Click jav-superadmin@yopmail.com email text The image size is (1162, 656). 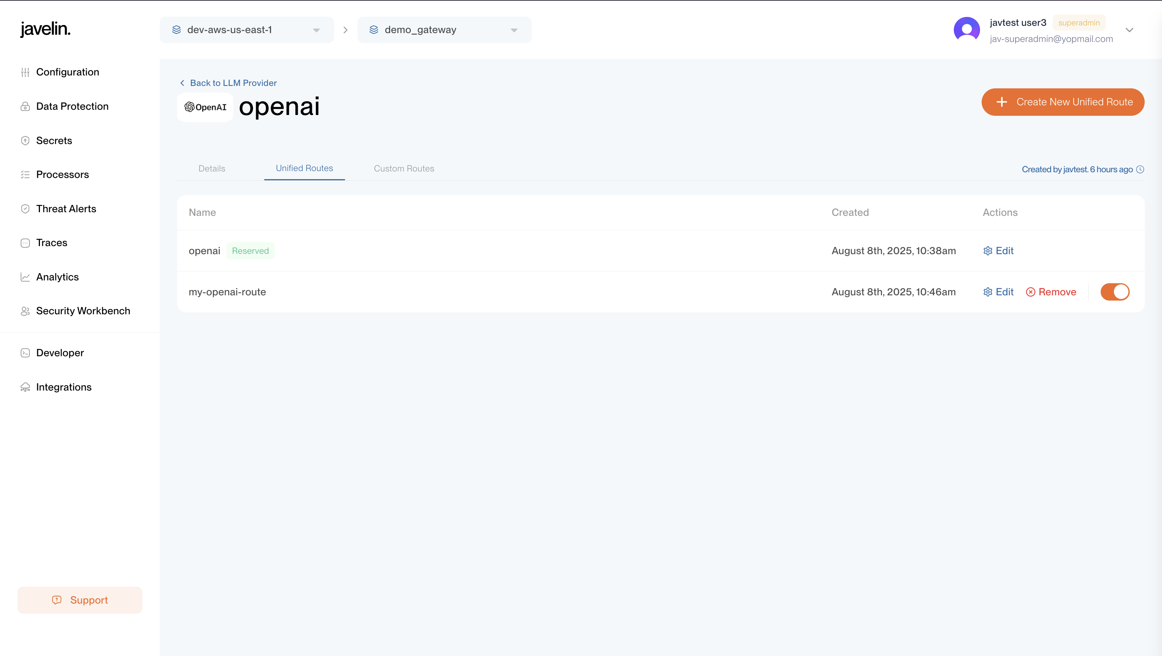coord(1051,39)
